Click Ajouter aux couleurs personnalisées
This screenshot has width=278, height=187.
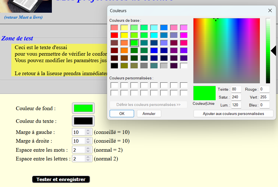233,114
